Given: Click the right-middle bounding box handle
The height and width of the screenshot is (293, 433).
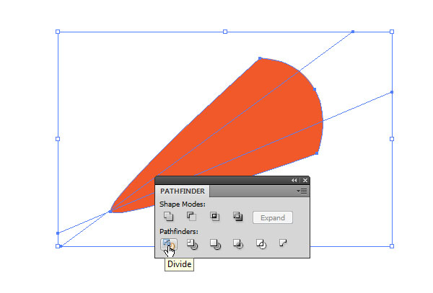Looking at the screenshot, I should 392,139.
